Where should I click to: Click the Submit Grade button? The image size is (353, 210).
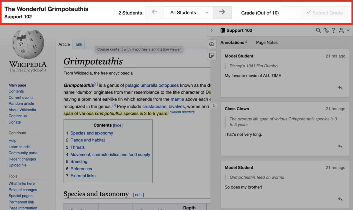click(324, 13)
